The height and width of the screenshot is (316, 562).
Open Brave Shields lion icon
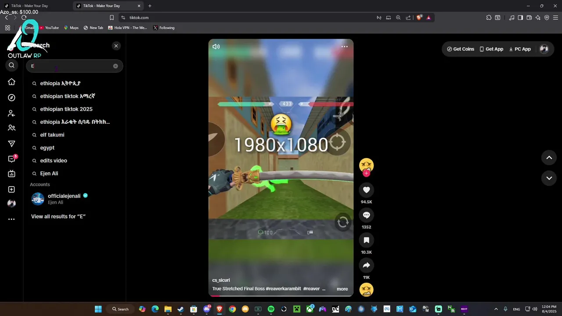click(x=419, y=18)
